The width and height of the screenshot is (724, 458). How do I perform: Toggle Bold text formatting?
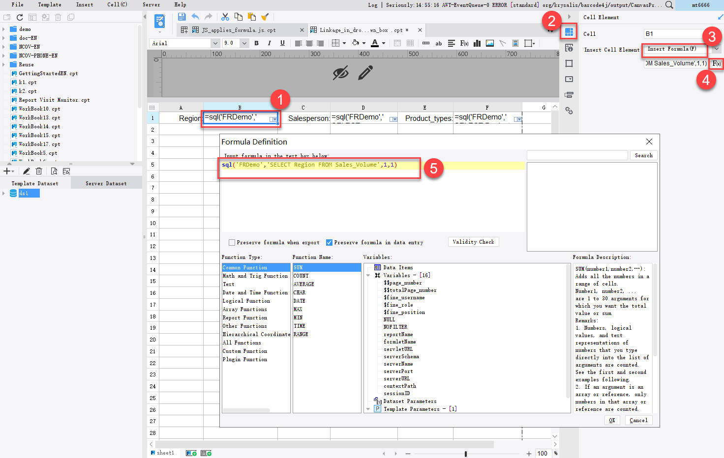pos(256,43)
